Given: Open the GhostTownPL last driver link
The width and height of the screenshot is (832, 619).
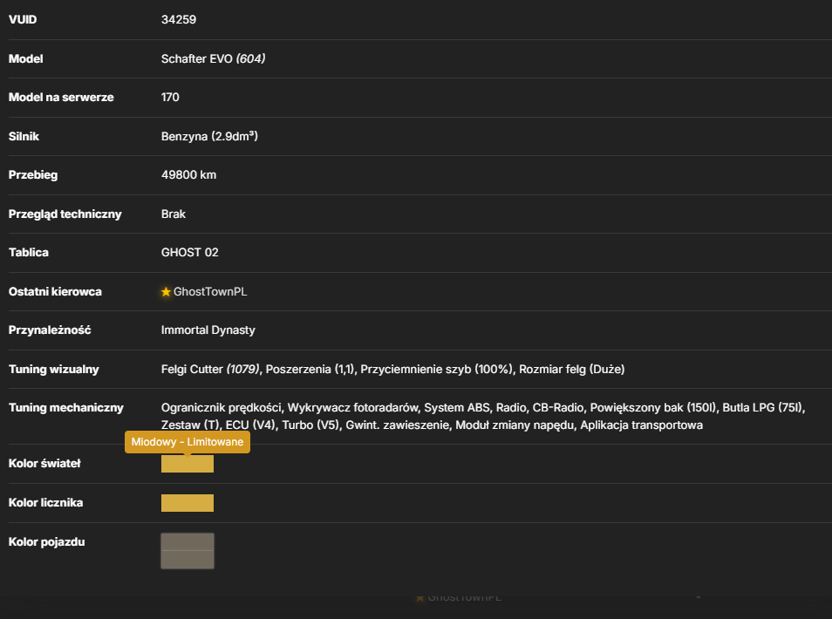Looking at the screenshot, I should (x=210, y=292).
